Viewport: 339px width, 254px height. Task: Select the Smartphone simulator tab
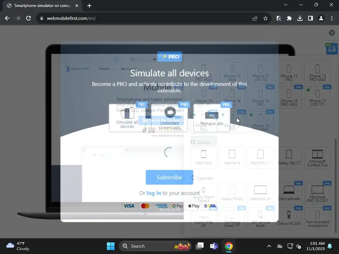tap(42, 6)
